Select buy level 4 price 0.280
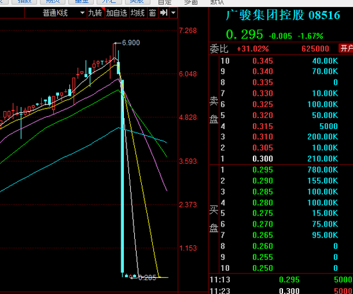 coord(263,203)
